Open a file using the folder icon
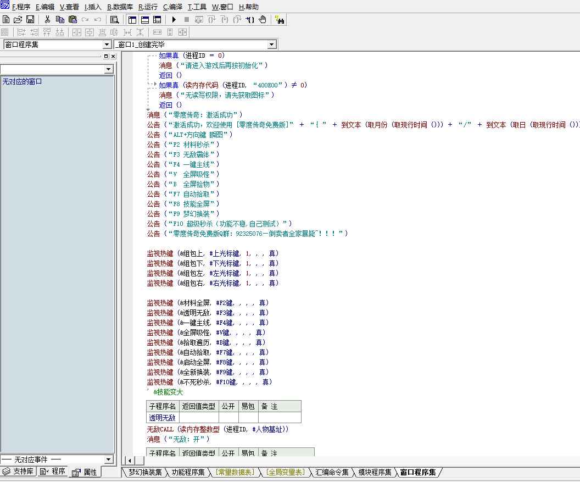 pos(18,20)
